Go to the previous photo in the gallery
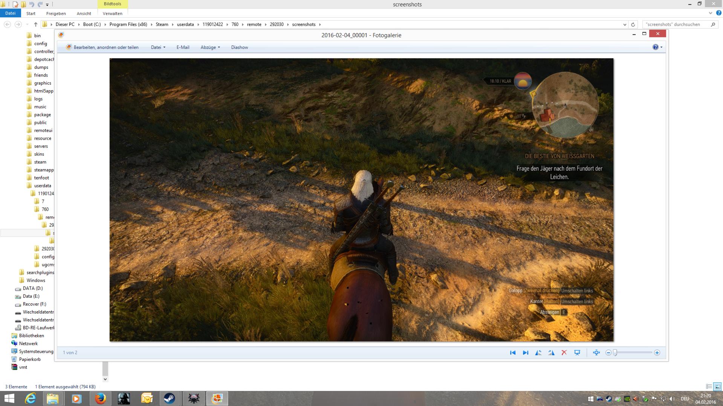723x406 pixels. (x=513, y=353)
